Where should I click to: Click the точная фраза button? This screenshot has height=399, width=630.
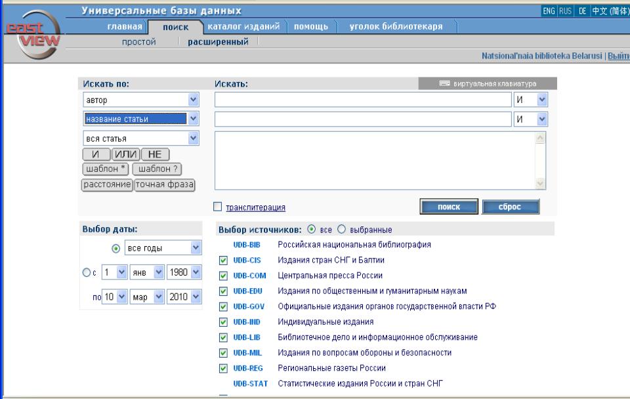point(164,184)
